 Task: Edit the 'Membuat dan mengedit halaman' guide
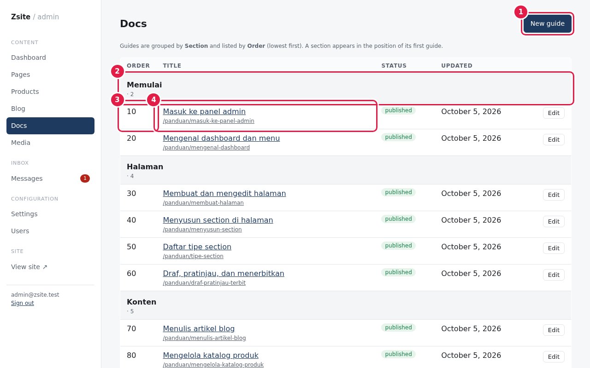(554, 195)
